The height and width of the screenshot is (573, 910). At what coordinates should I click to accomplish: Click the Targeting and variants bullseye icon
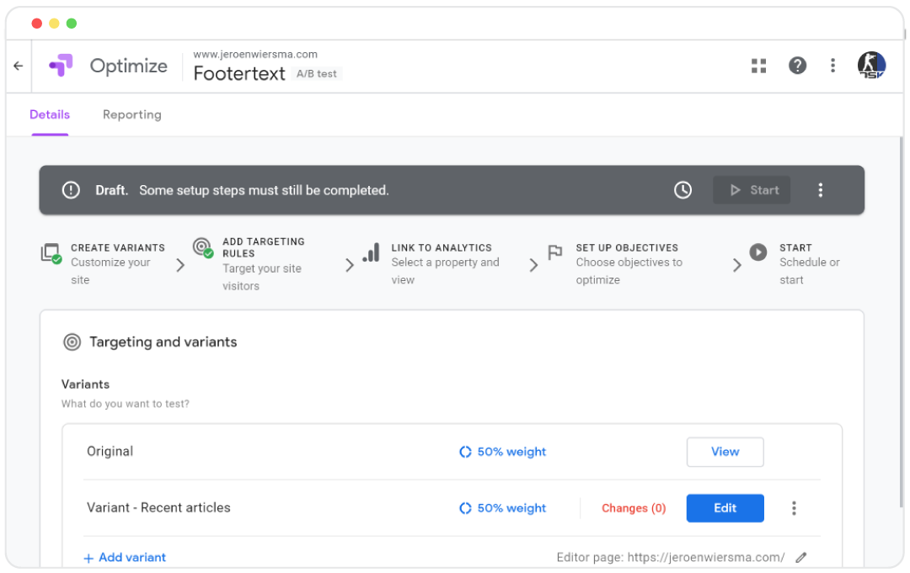pos(72,342)
